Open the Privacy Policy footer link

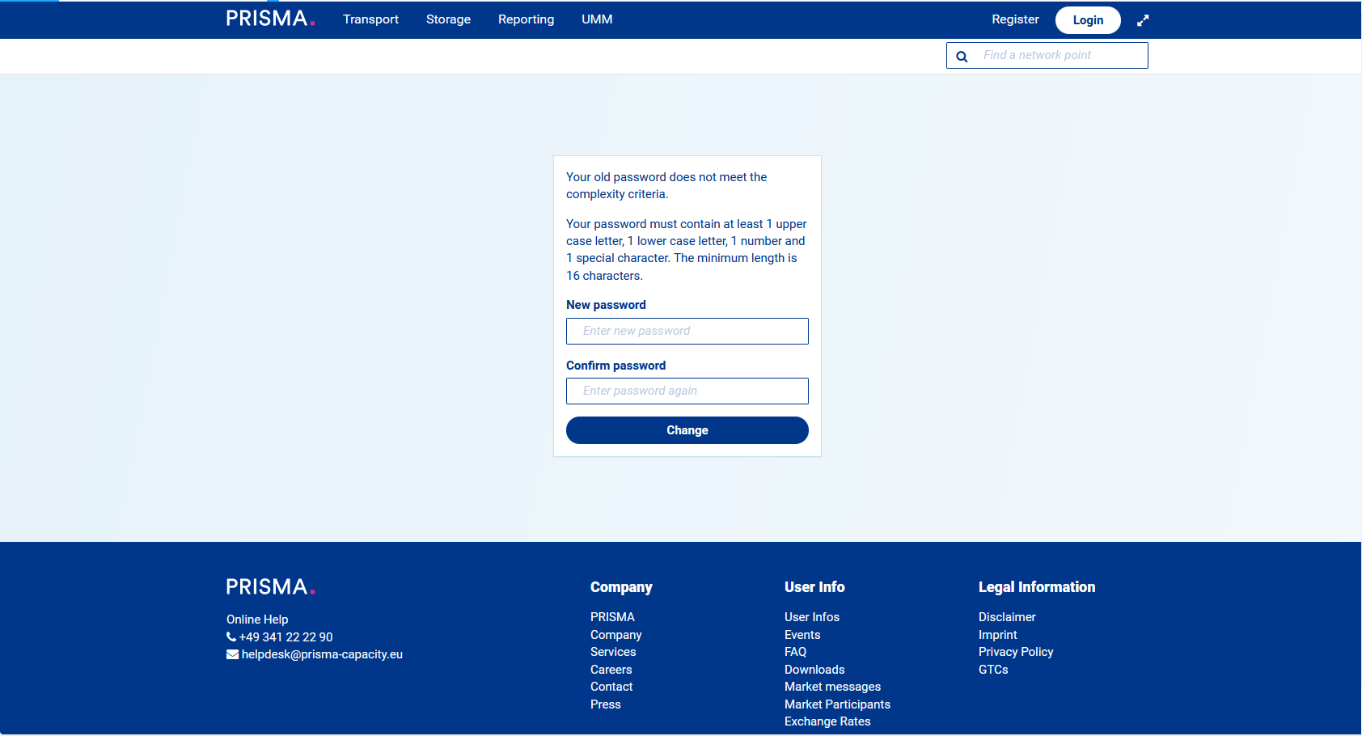(x=1015, y=652)
